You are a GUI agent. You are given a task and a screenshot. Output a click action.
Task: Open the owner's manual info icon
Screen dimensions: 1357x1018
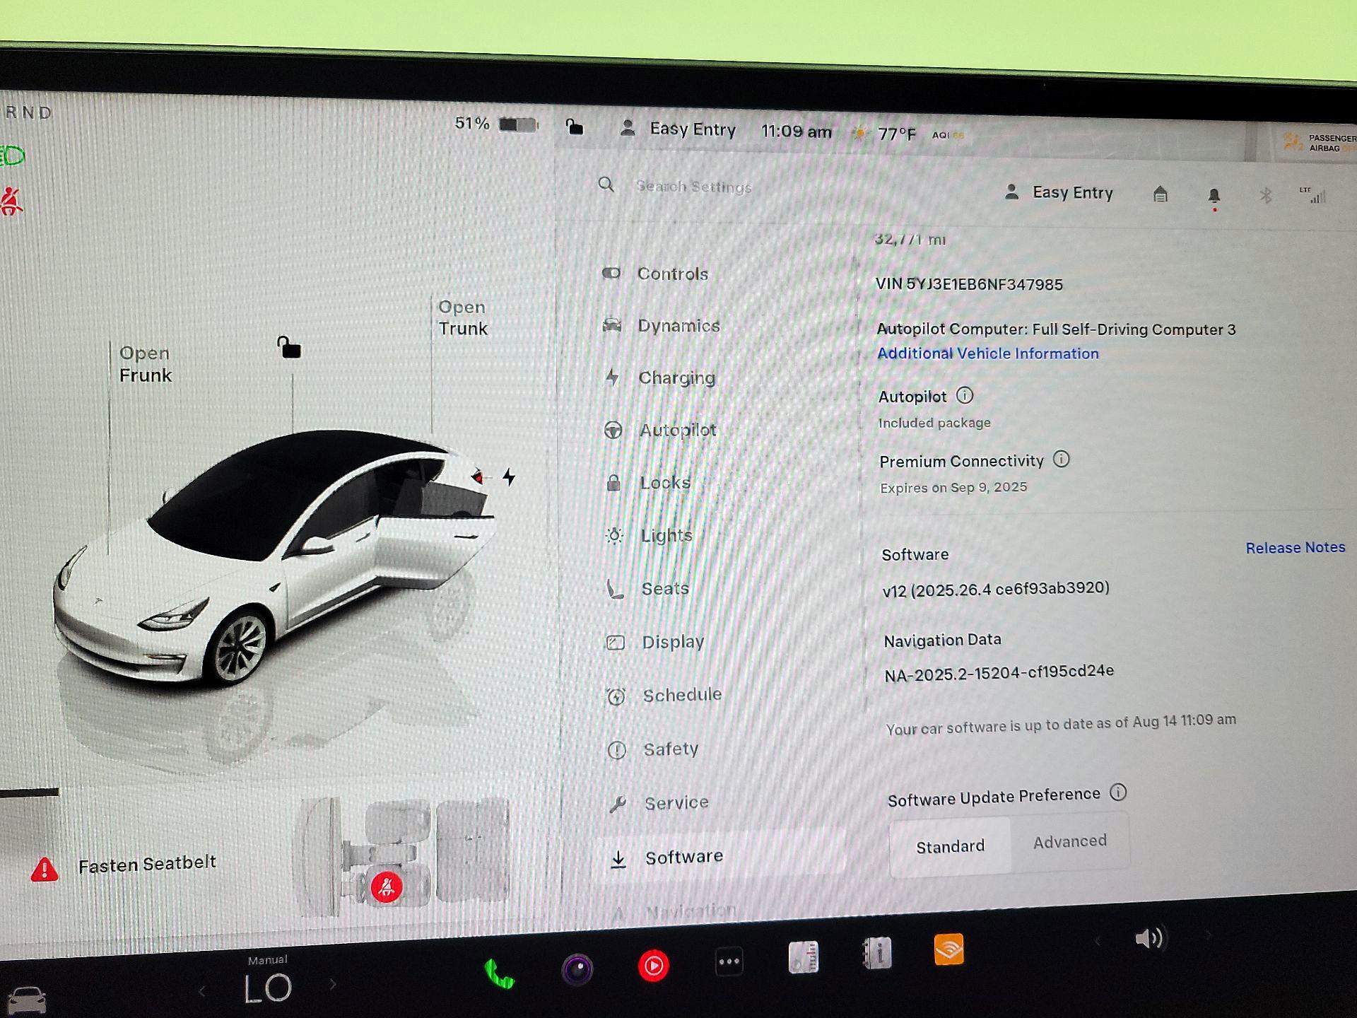click(877, 954)
